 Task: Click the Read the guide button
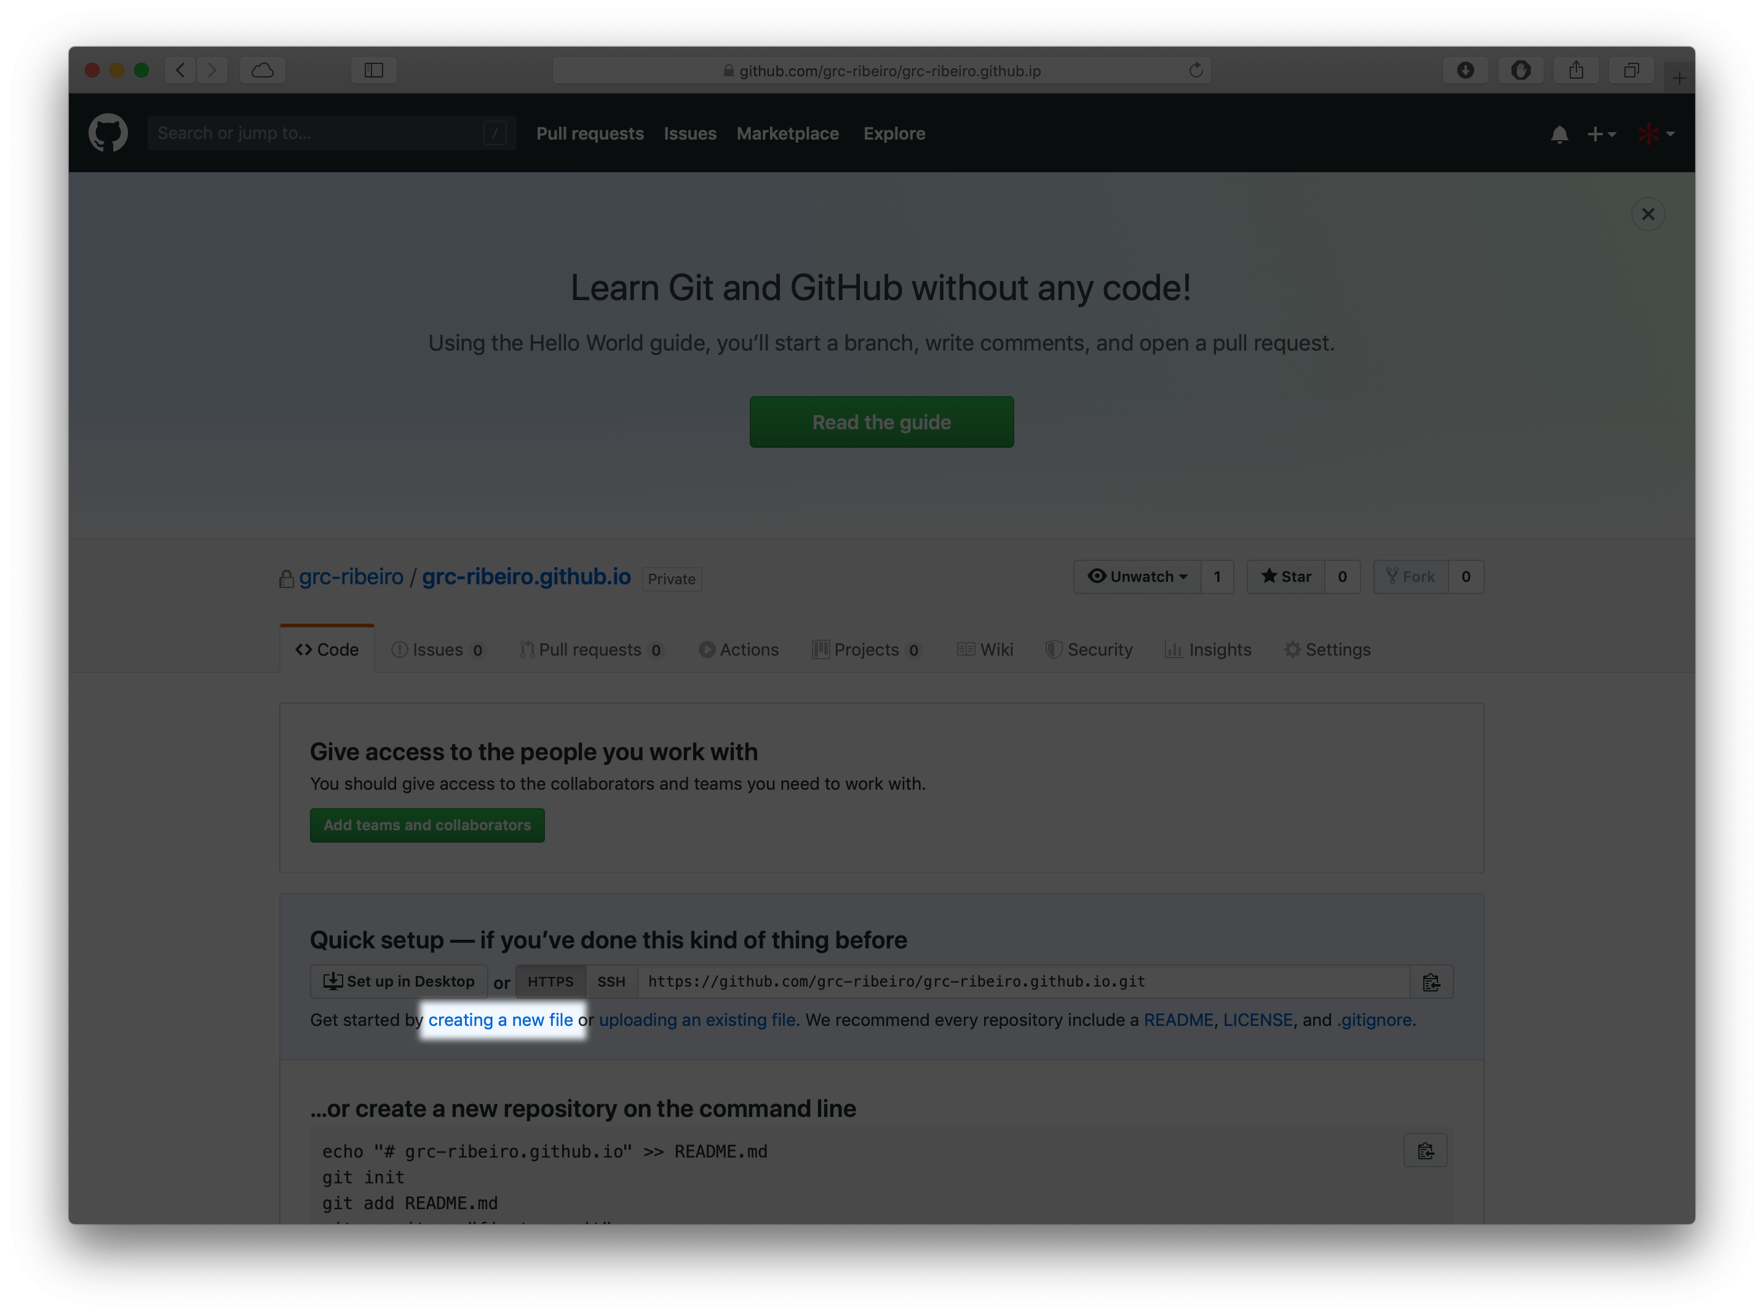(x=881, y=422)
